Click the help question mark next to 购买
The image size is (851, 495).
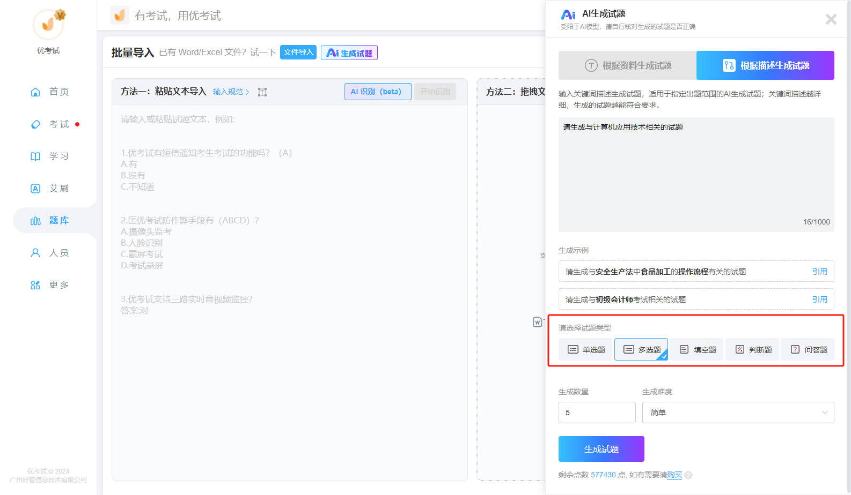[688, 475]
